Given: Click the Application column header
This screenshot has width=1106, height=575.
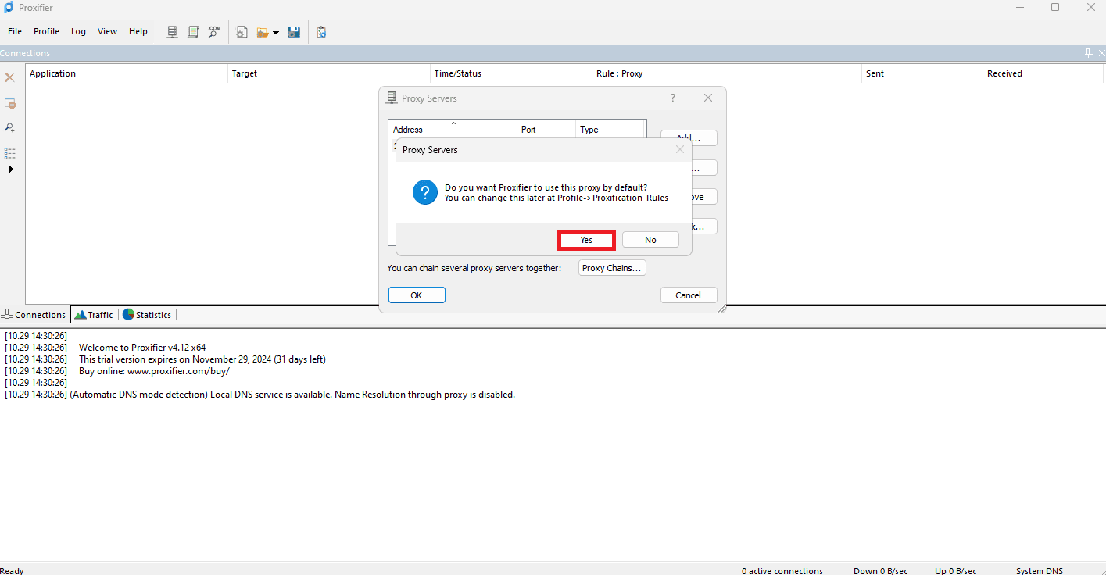Looking at the screenshot, I should click(x=53, y=73).
